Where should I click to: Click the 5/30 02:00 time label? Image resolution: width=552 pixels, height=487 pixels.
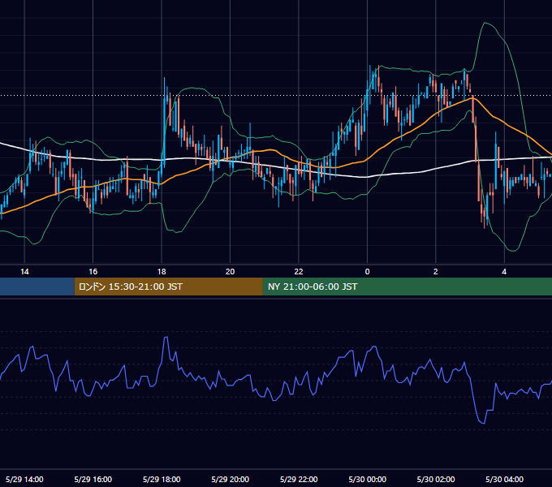pyautogui.click(x=436, y=479)
